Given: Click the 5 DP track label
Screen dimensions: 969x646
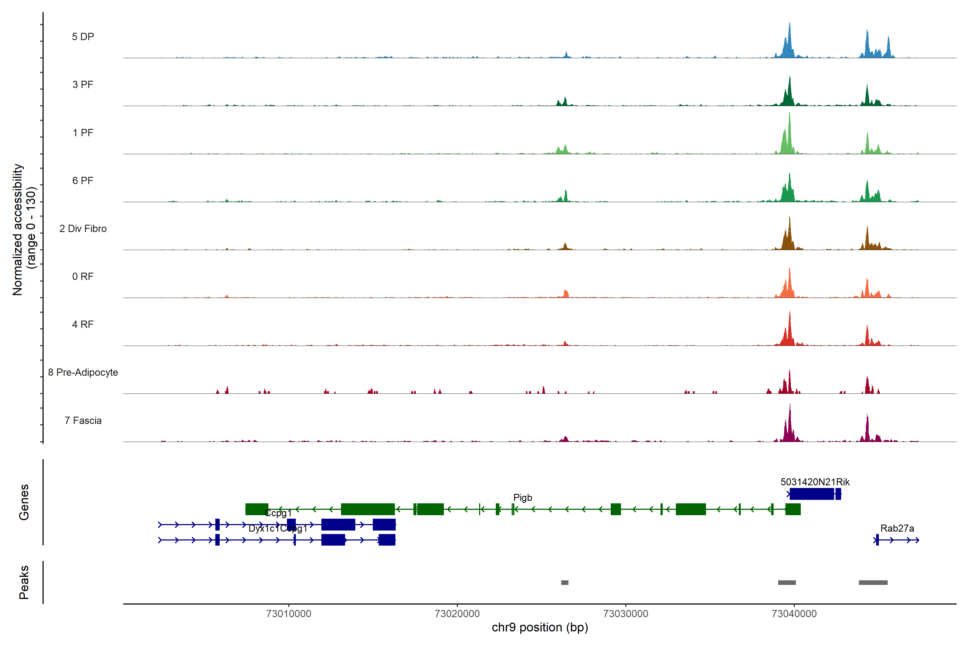Looking at the screenshot, I should click(x=83, y=37).
